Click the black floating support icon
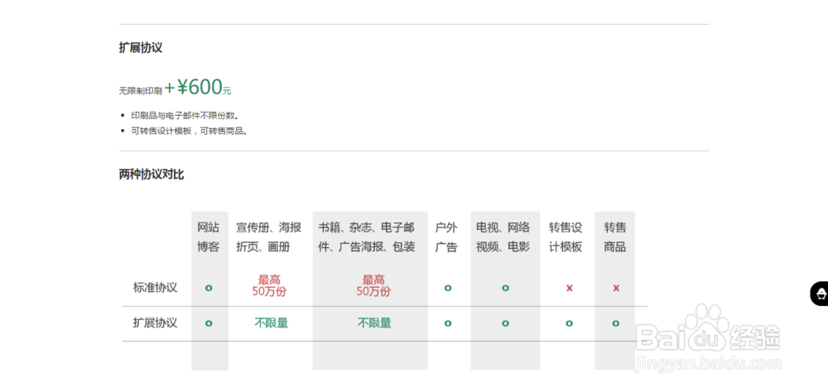 (820, 294)
